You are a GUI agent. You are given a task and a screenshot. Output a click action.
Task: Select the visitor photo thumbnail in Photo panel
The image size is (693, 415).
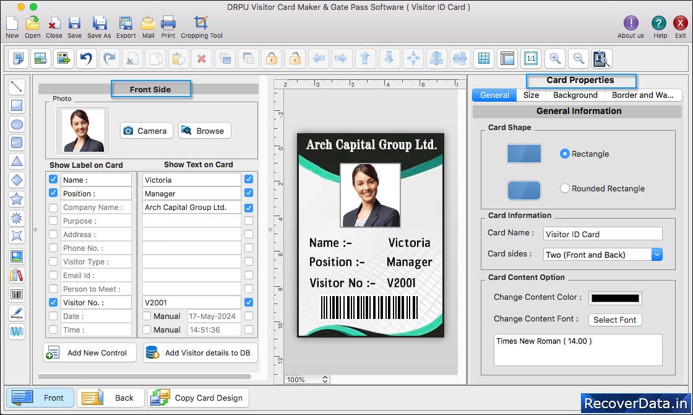click(83, 131)
